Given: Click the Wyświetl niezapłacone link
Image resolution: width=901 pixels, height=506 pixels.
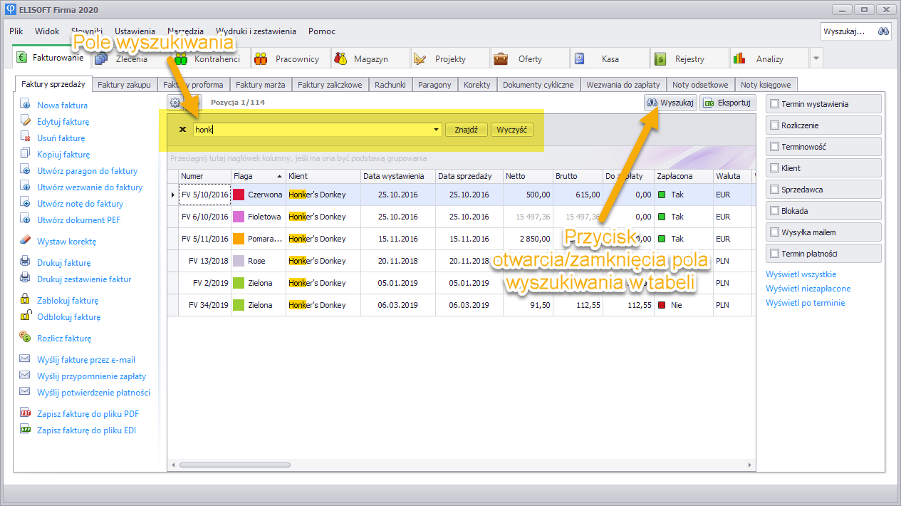Looking at the screenshot, I should coord(808,289).
